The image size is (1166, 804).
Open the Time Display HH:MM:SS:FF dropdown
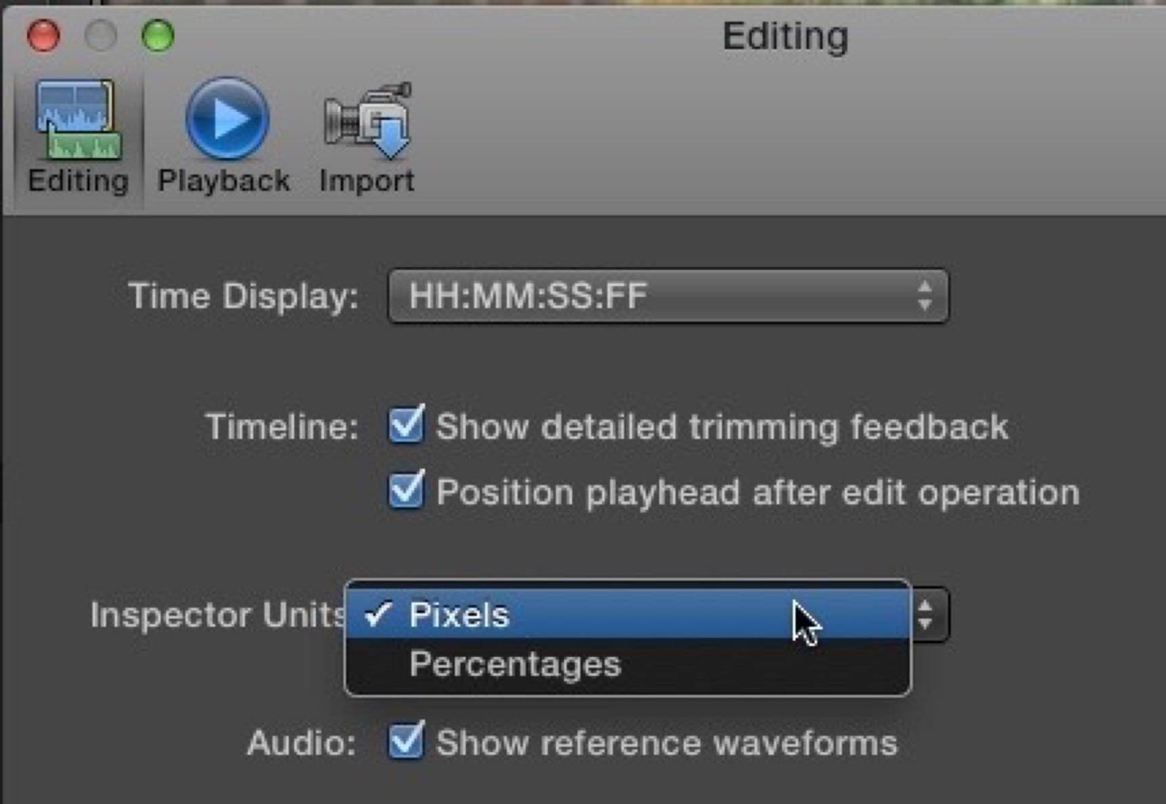[x=667, y=296]
